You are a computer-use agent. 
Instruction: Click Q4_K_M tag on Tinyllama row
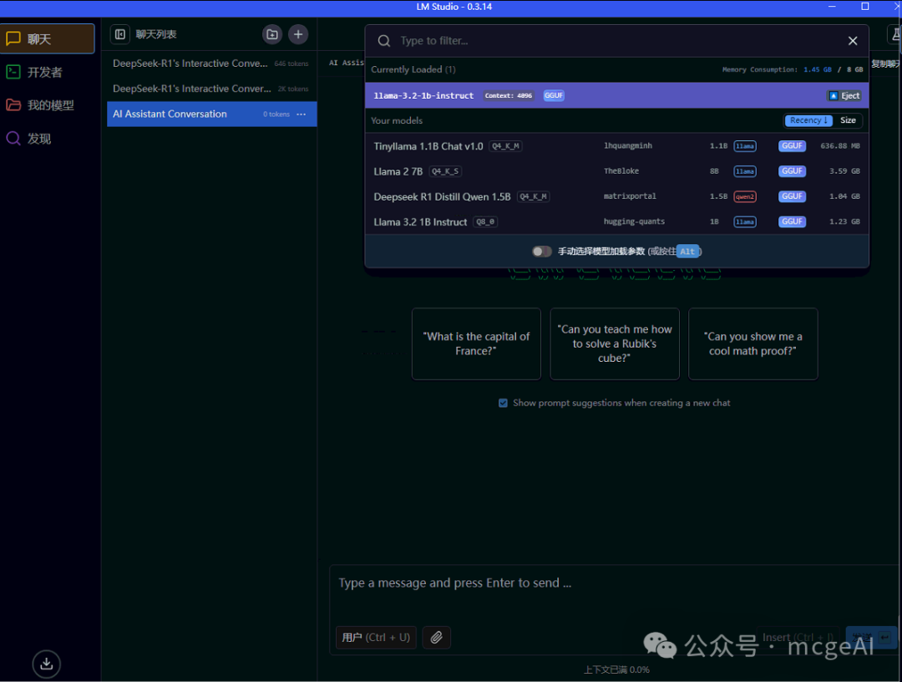[505, 146]
